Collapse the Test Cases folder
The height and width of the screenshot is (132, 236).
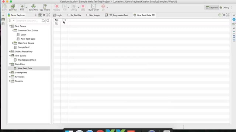[10, 26]
